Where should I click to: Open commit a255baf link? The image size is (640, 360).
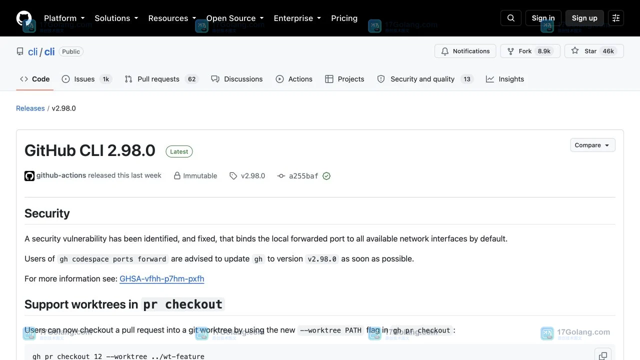point(303,176)
